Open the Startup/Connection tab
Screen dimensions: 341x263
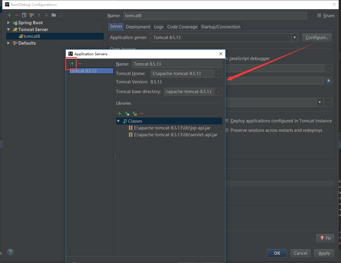221,27
